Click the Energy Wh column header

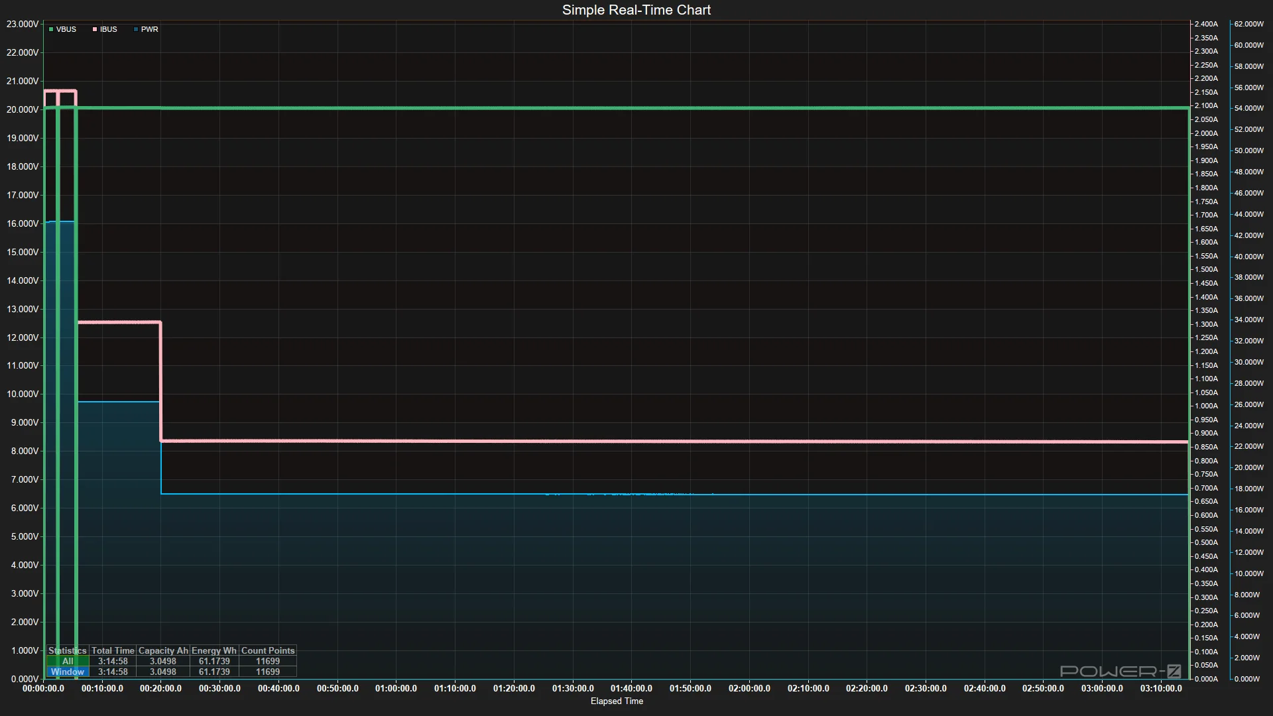pos(214,650)
